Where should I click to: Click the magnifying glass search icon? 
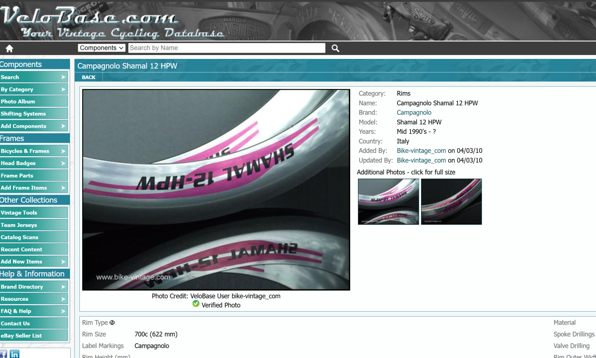(x=335, y=48)
